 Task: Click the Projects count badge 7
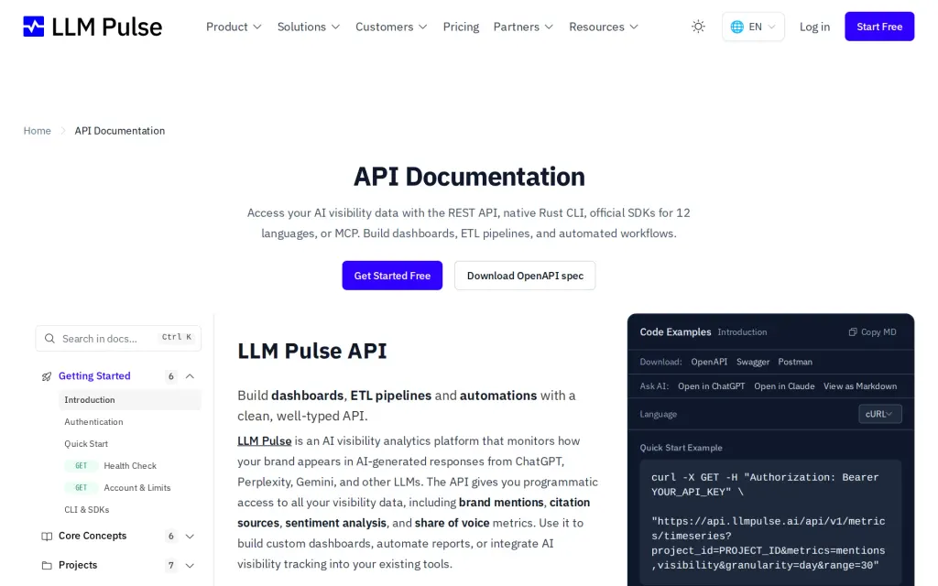tap(170, 566)
